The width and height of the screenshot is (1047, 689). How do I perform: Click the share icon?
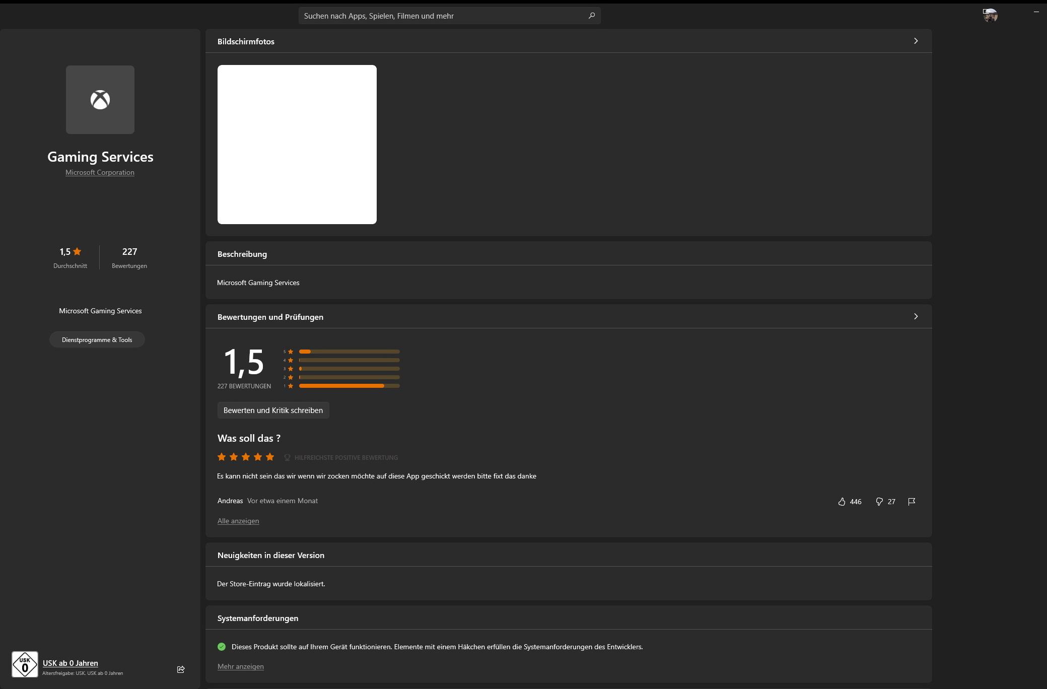181,669
